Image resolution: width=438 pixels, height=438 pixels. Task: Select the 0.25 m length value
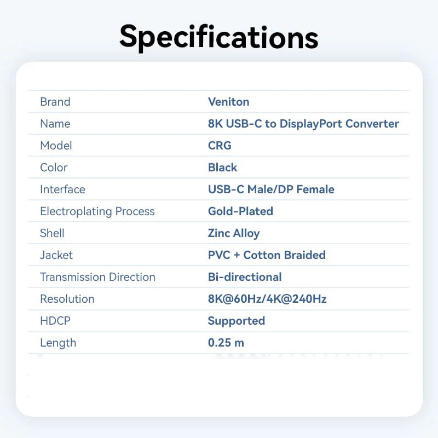tap(226, 343)
